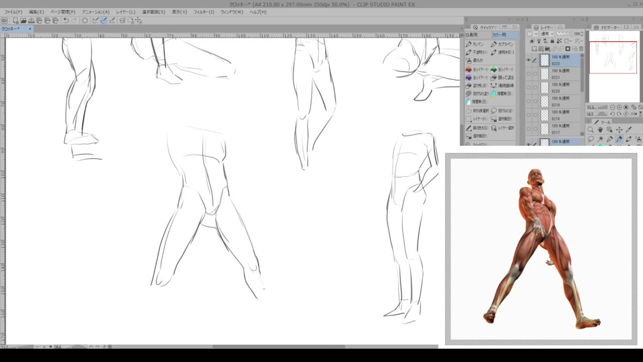Show layer 0220 via its visibility box

tap(528, 87)
